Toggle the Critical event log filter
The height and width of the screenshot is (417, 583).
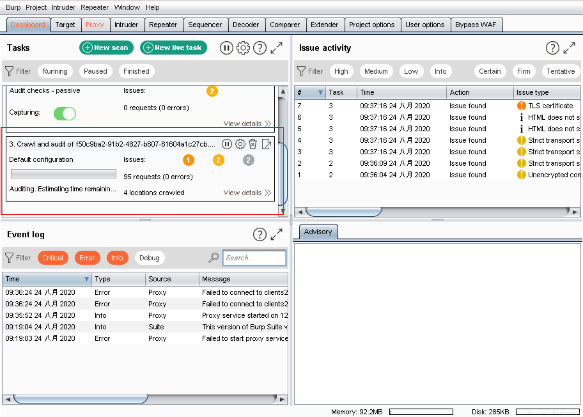pyautogui.click(x=53, y=258)
